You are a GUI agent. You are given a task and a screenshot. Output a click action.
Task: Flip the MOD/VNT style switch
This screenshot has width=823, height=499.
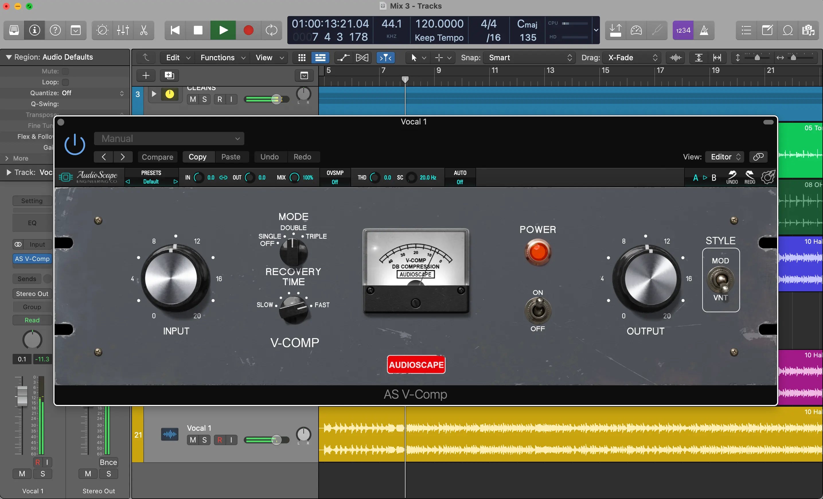720,280
